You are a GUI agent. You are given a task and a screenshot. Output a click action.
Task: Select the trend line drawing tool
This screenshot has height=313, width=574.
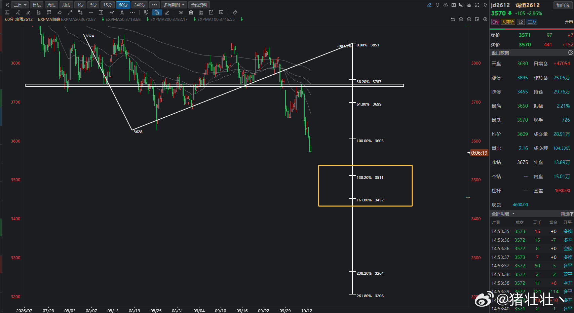pyautogui.click(x=70, y=12)
